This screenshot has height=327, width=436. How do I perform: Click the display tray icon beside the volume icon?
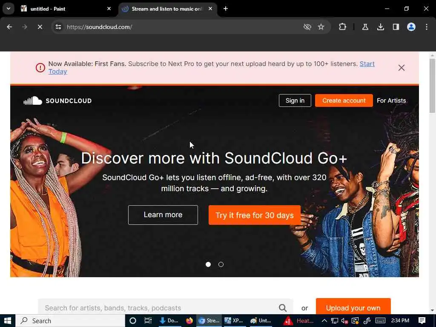355,321
